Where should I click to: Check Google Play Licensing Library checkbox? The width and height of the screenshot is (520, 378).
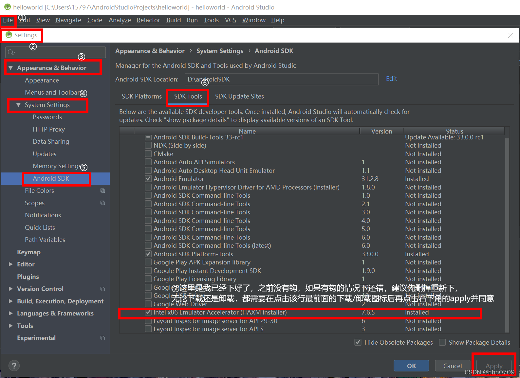click(148, 279)
